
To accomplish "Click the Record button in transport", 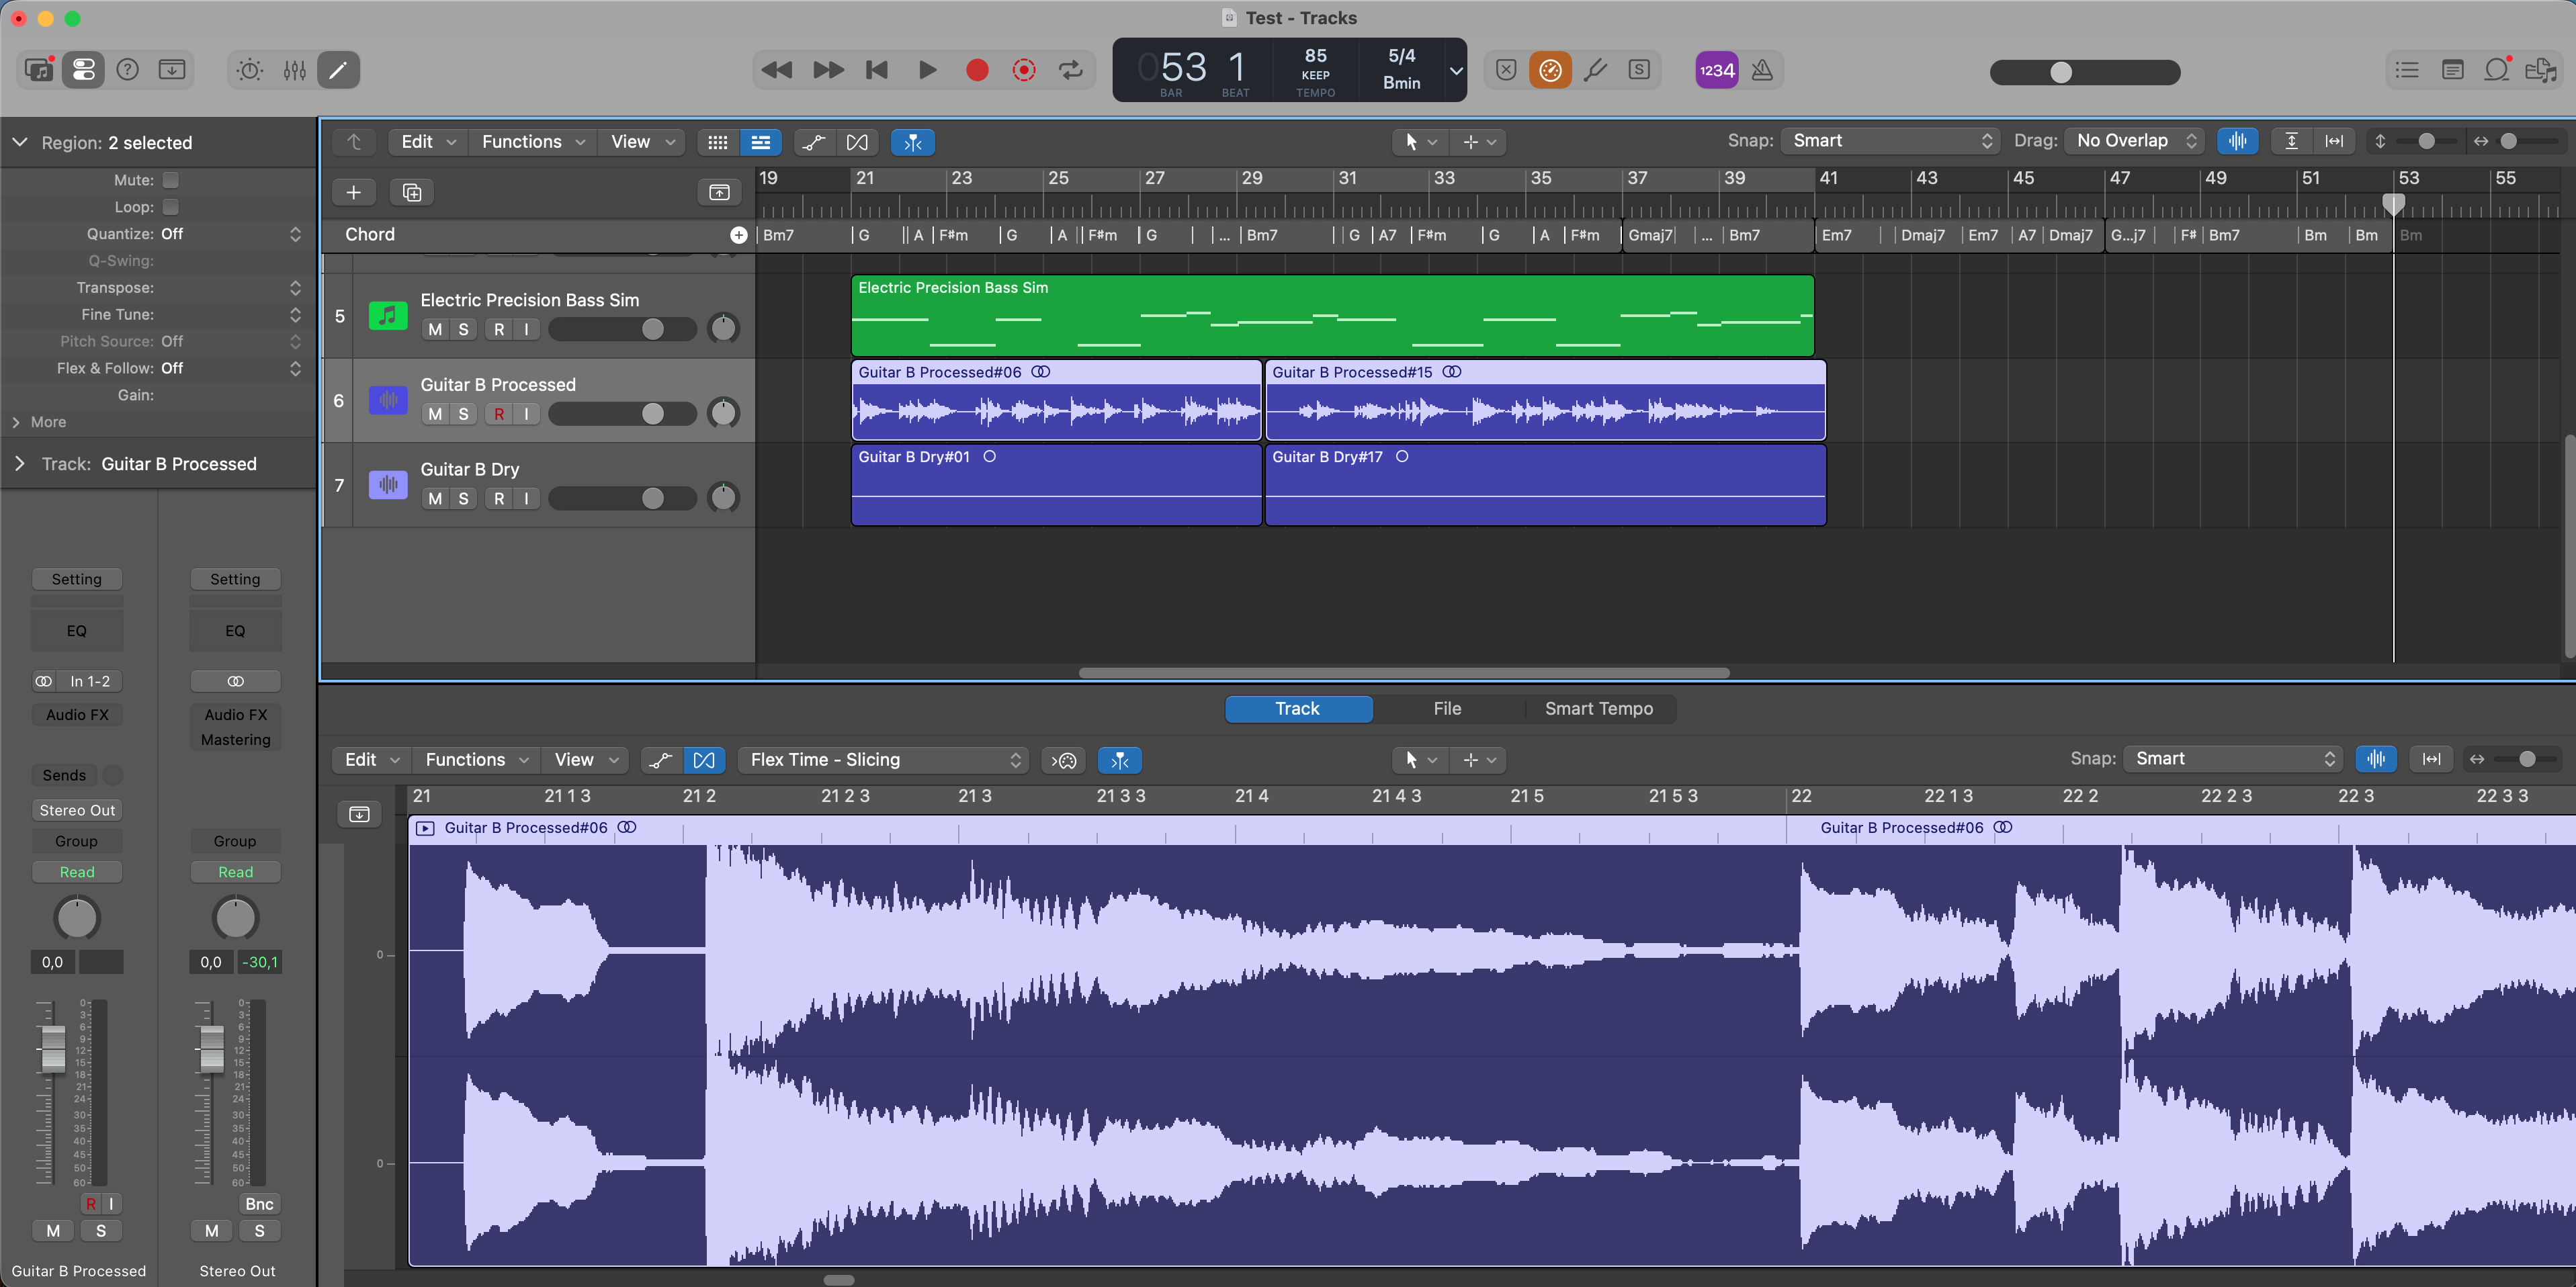I will pos(977,70).
